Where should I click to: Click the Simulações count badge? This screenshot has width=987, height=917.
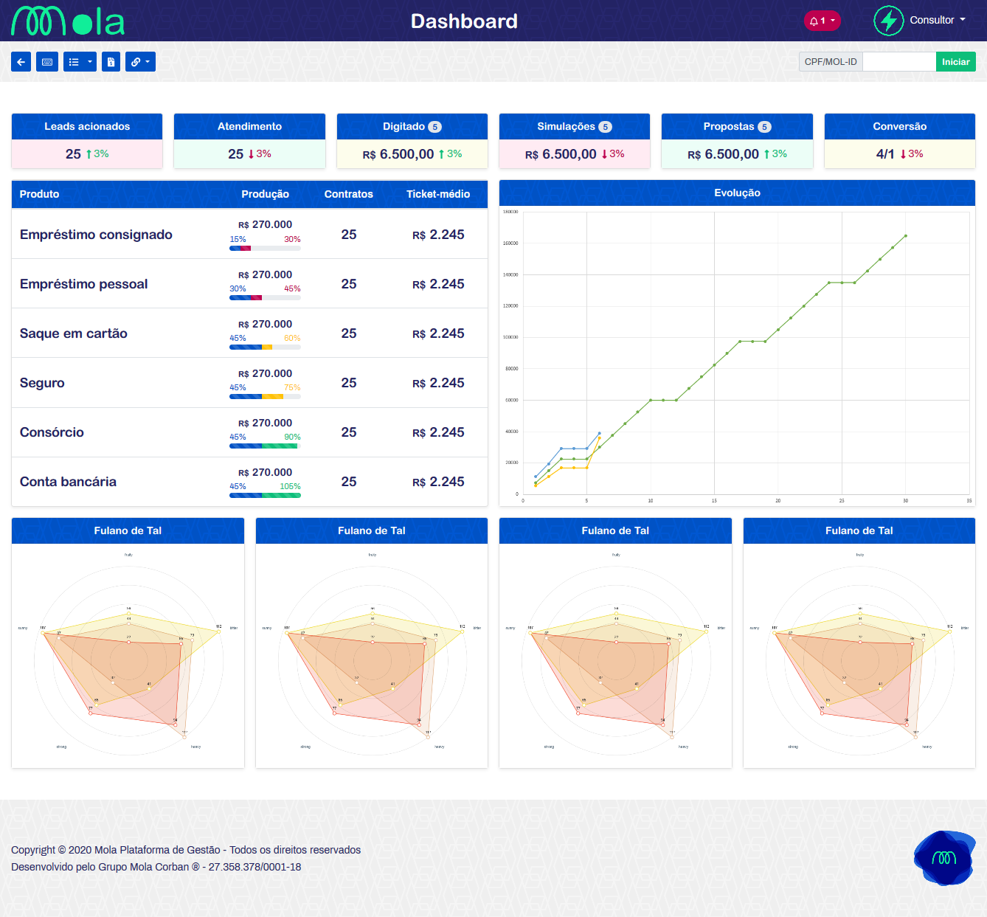click(x=605, y=127)
